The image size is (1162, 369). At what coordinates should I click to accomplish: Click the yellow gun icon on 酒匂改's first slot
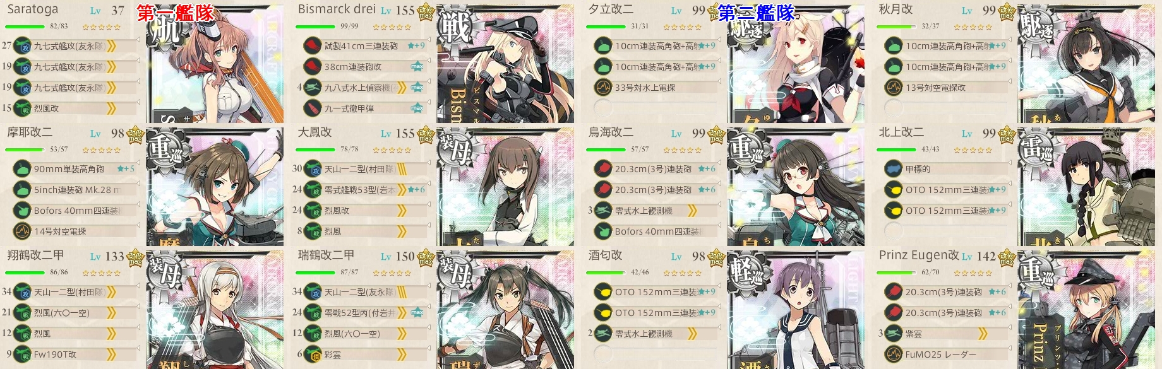pos(604,292)
